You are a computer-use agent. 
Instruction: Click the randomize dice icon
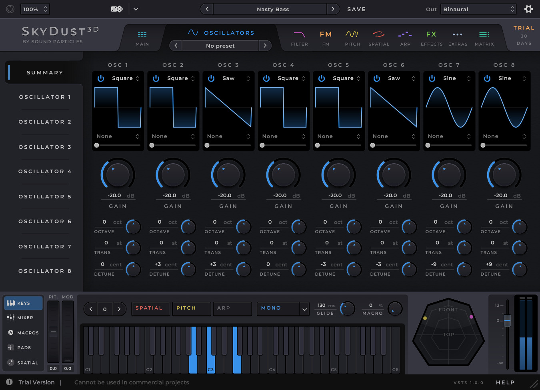click(x=117, y=9)
